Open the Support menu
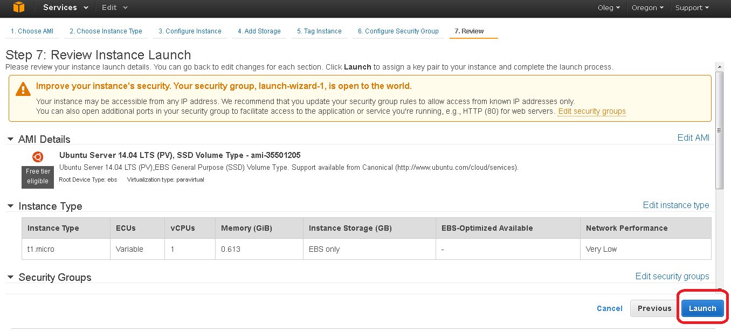 tap(692, 8)
